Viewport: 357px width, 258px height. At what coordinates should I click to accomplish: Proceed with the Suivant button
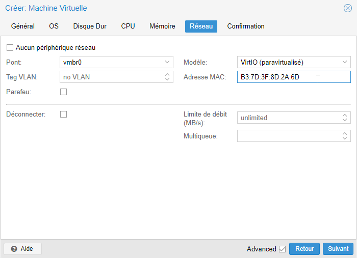click(x=338, y=249)
